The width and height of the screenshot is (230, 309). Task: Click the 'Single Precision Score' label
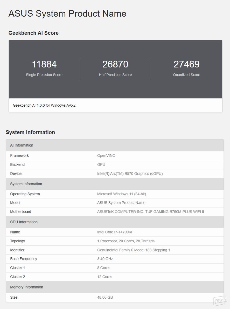point(44,75)
